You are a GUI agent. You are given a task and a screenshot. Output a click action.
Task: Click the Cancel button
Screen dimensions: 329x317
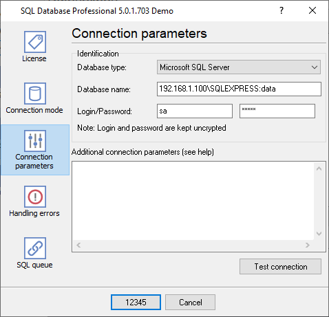pos(190,303)
